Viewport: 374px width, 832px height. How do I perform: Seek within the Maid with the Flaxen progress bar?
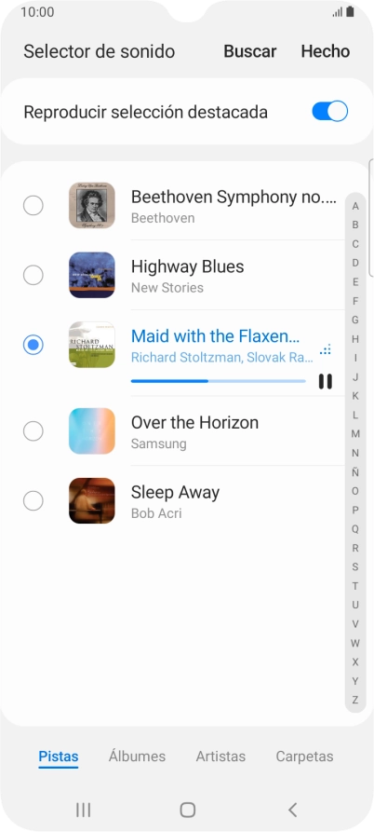pyautogui.click(x=219, y=381)
